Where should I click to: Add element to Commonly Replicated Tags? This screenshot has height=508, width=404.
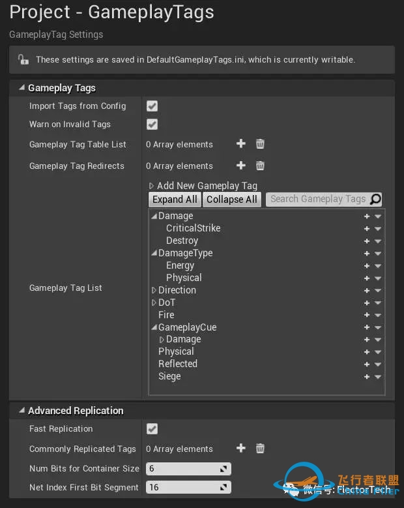pos(240,448)
